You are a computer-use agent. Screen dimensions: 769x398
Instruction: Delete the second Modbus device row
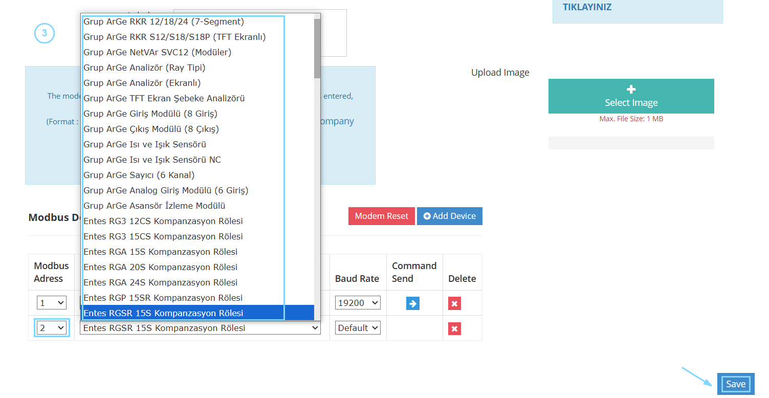(454, 328)
